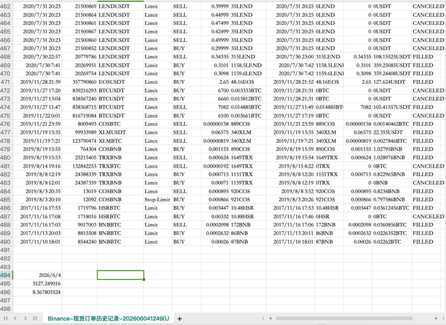
Task: Select date cell 2019/11/22 0:01
Action: pyautogui.click(x=37, y=116)
